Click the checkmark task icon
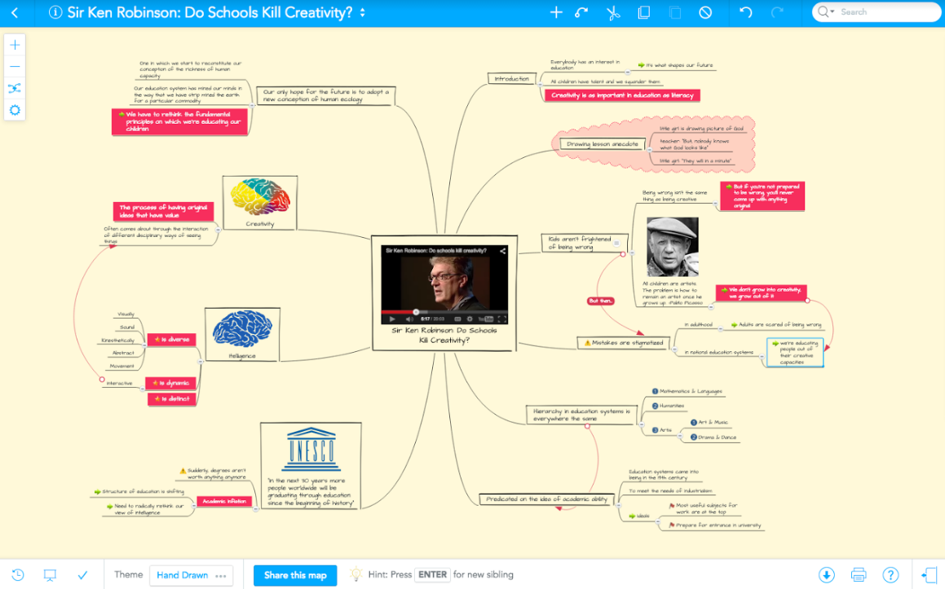 82,575
